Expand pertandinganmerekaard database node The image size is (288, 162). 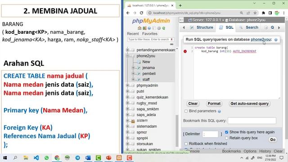(127, 50)
